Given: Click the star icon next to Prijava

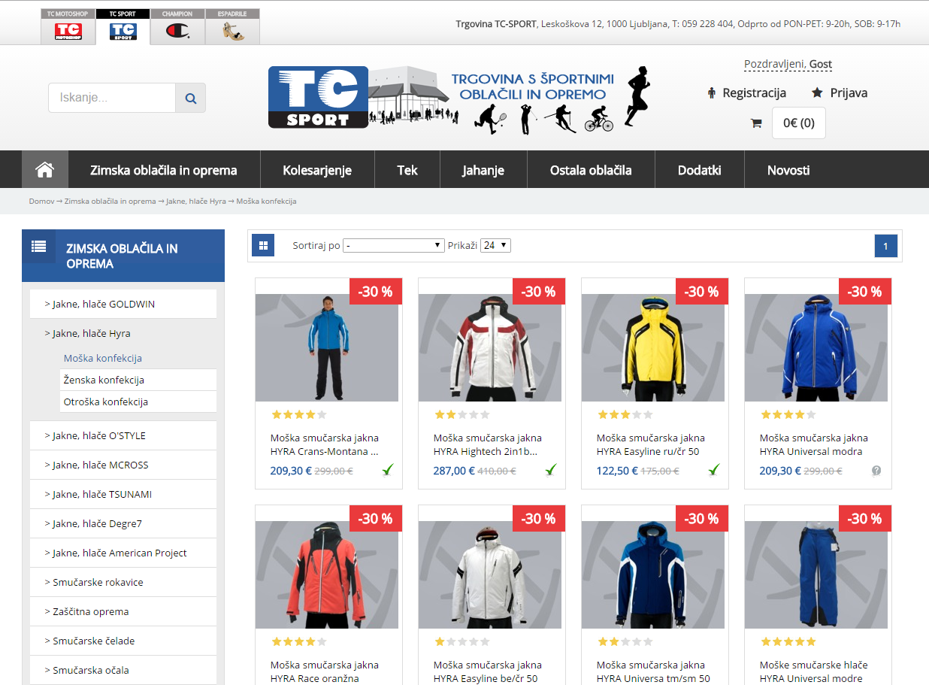Looking at the screenshot, I should [x=817, y=92].
